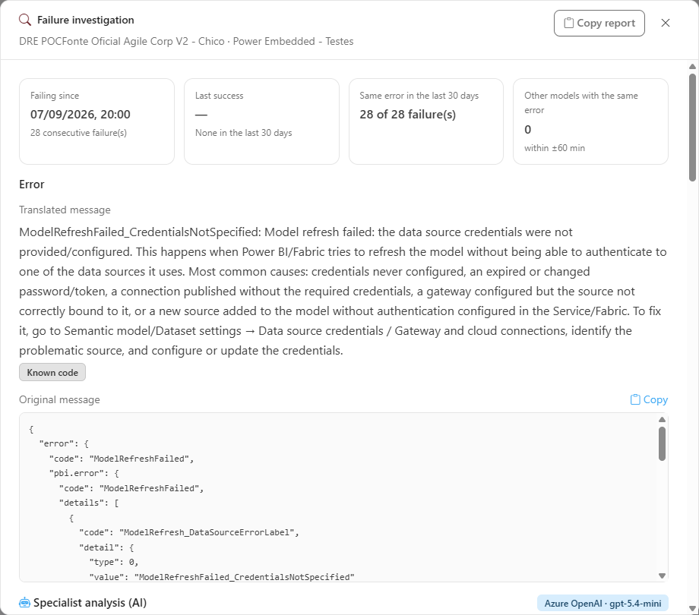Select 'Other models with the same error' card
This screenshot has width=699, height=615.
pyautogui.click(x=590, y=121)
